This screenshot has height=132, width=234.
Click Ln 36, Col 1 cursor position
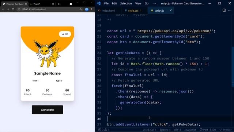pyautogui.click(x=150, y=130)
